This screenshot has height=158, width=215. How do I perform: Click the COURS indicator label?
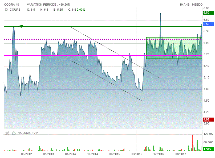pyautogui.click(x=15, y=10)
